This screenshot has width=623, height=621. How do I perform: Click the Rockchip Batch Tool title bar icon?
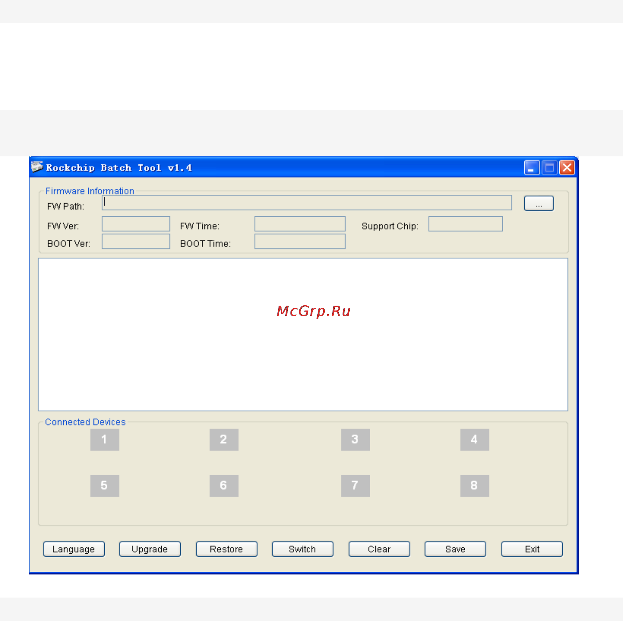pos(37,167)
